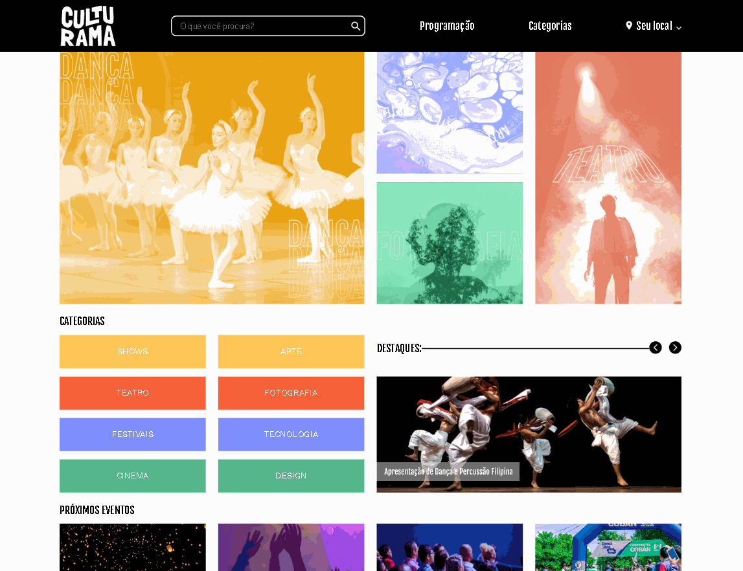Screen dimensions: 743x571
Task: Select the TECNOLOGIA category
Action: (291, 434)
